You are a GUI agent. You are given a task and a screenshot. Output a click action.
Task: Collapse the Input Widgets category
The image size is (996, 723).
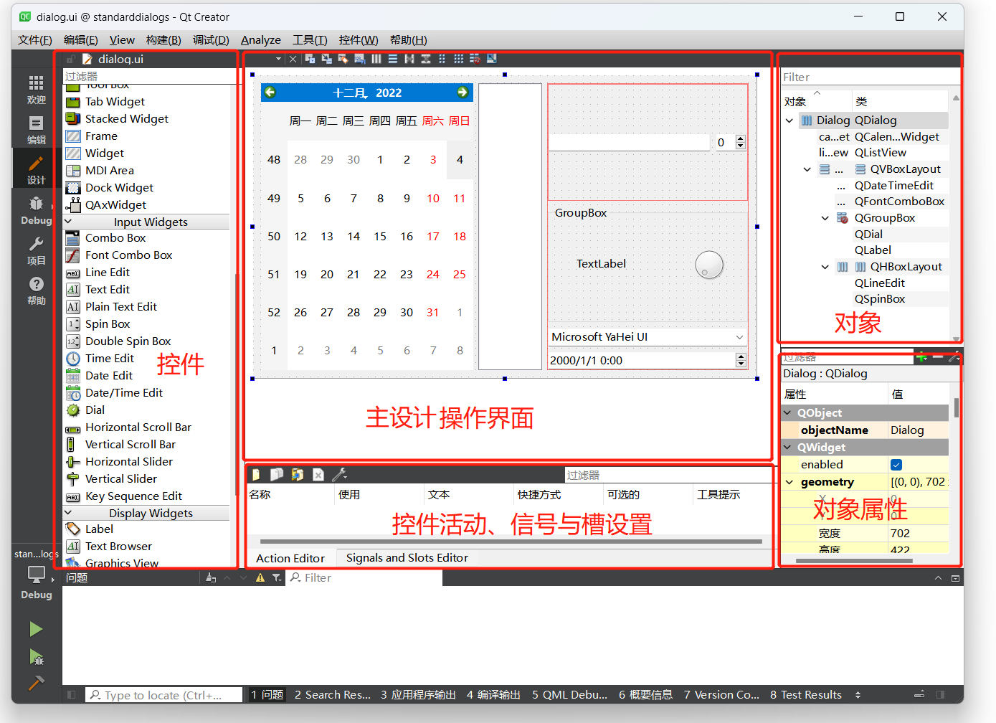coord(69,222)
